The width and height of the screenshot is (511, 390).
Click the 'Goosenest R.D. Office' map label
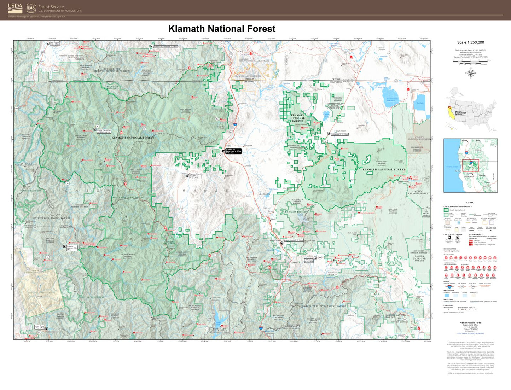click(x=339, y=134)
